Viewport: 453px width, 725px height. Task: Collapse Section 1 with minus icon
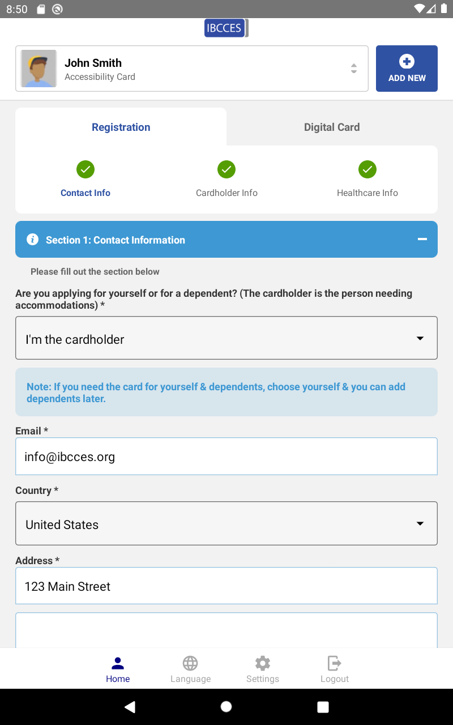tap(422, 240)
